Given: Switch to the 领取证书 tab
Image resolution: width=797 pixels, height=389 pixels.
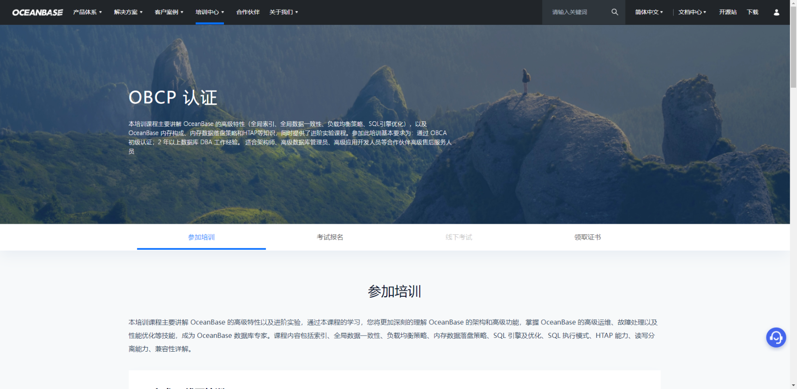Looking at the screenshot, I should 587,237.
